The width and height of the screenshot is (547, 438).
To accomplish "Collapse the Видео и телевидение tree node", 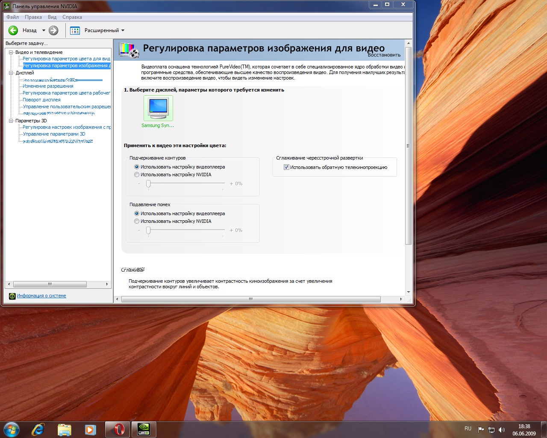I will click(x=11, y=52).
